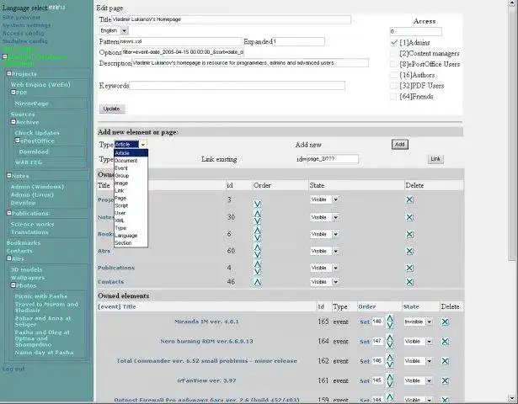Viewport: 518px width, 404px height.
Task: Open the Article type dropdown arrow
Action: click(142, 145)
